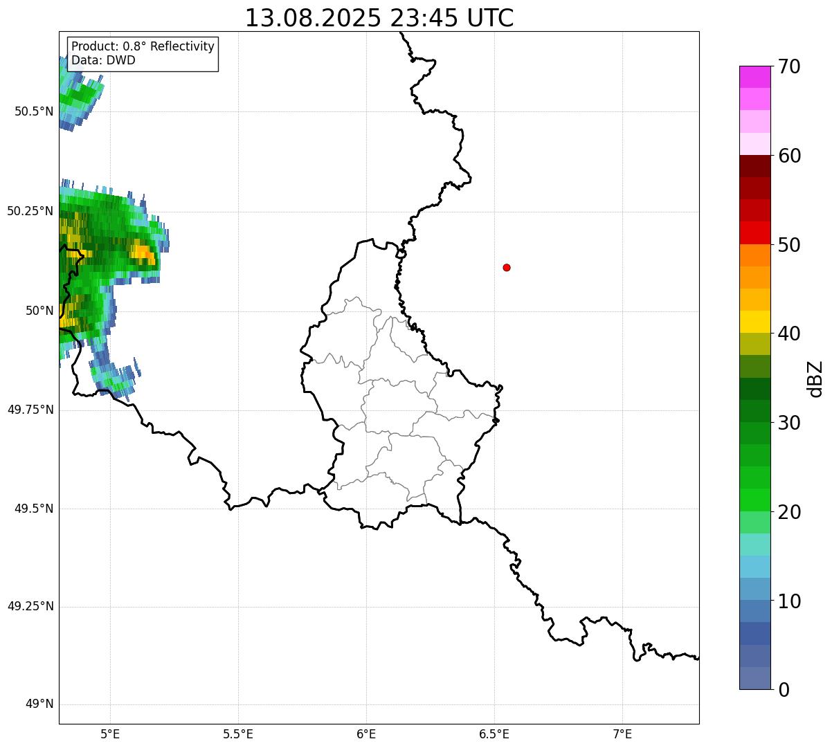Click the 50.25°N latitude label
Viewport: 832px width, 748px height.
tap(30, 211)
